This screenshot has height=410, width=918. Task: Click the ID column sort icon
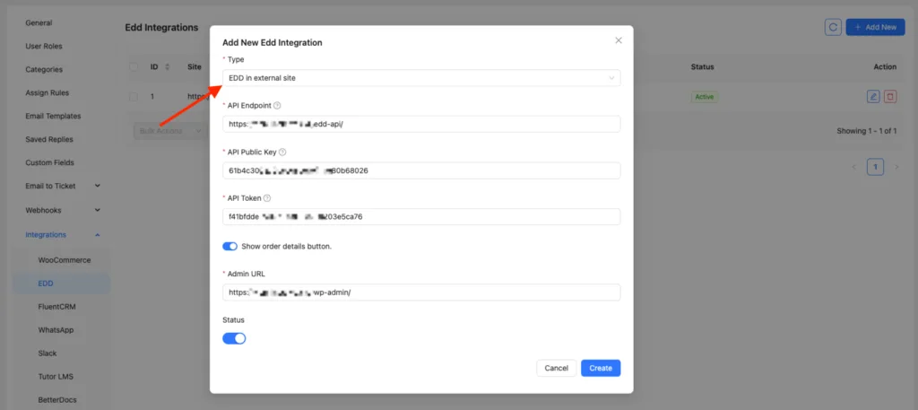pyautogui.click(x=168, y=67)
